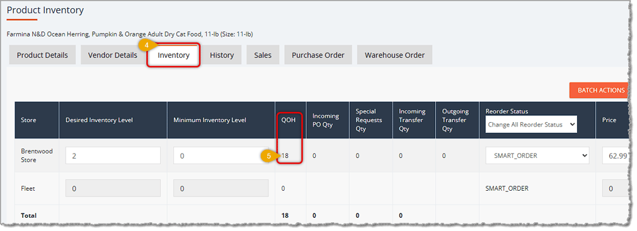Edit Brentwood Store minimum inventory level field
This screenshot has width=637, height=231.
pyautogui.click(x=221, y=155)
